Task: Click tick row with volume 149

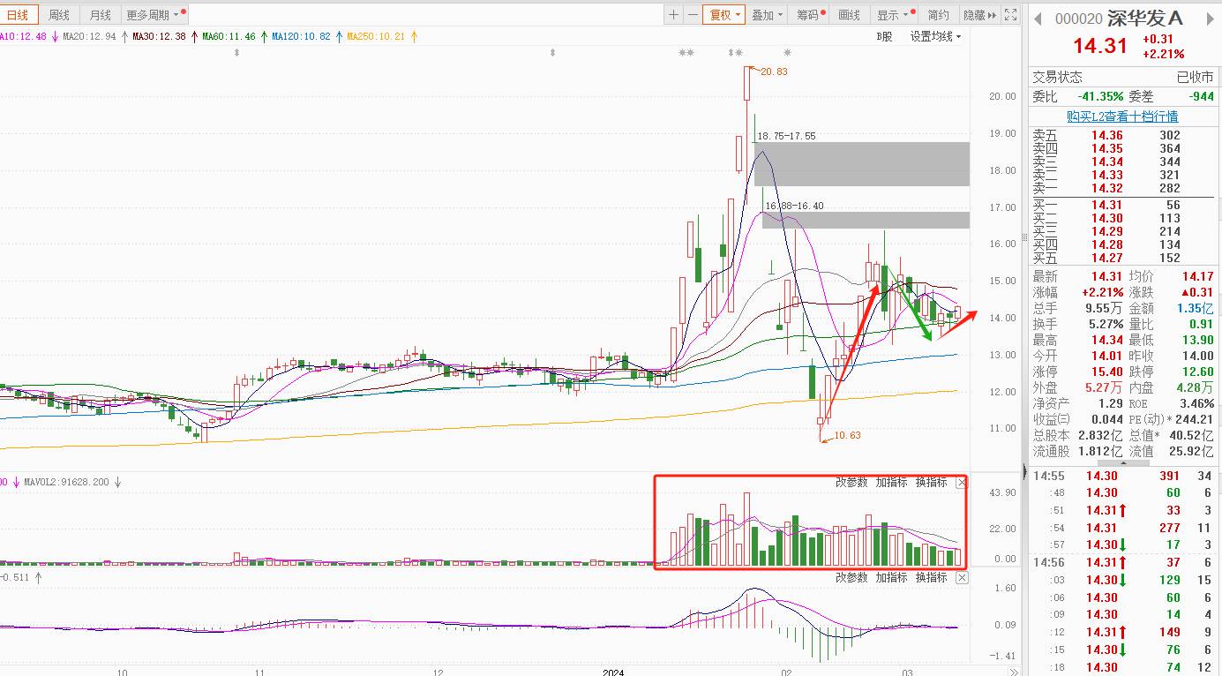Action: click(1122, 632)
